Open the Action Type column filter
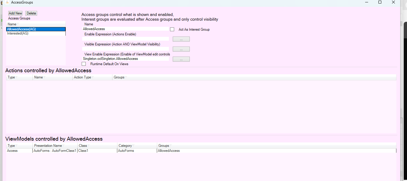The height and width of the screenshot is (181, 407). coord(93,77)
